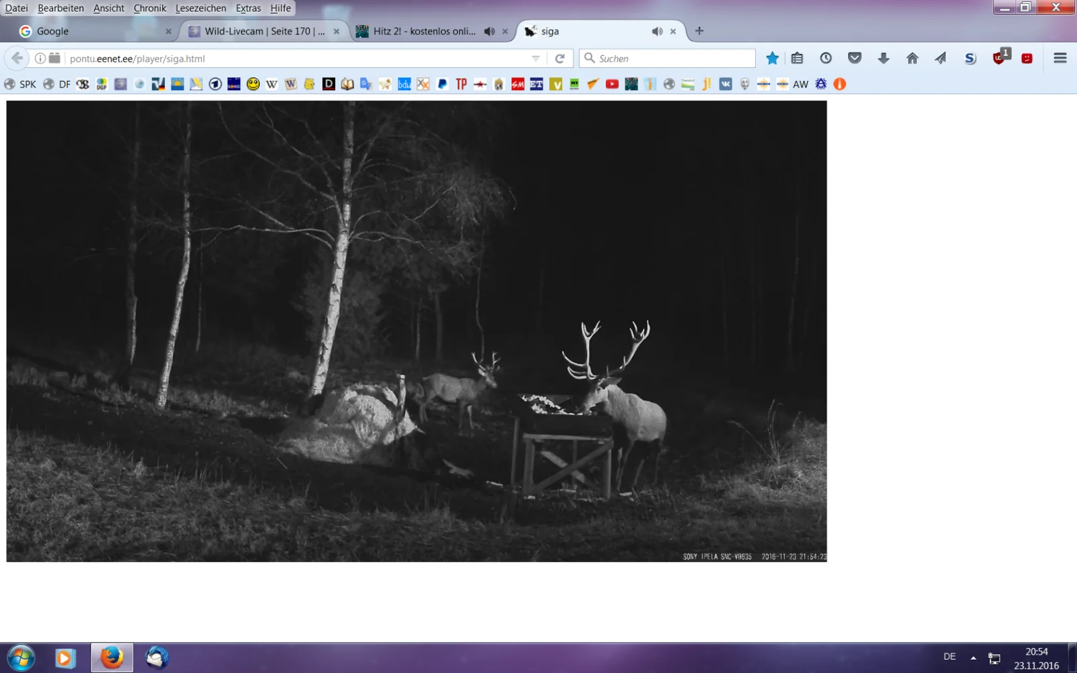1077x673 pixels.
Task: Open the search engine magnifier dropdown
Action: pyautogui.click(x=590, y=59)
